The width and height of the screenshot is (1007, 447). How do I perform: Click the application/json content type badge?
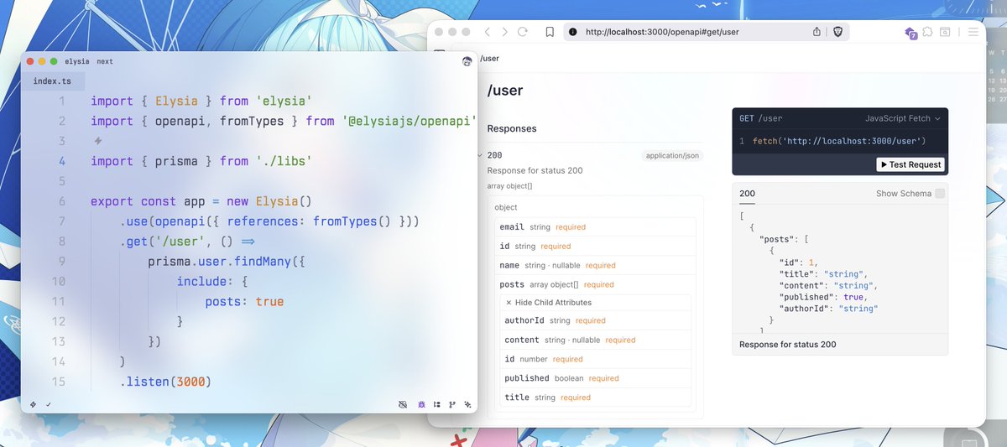(672, 155)
